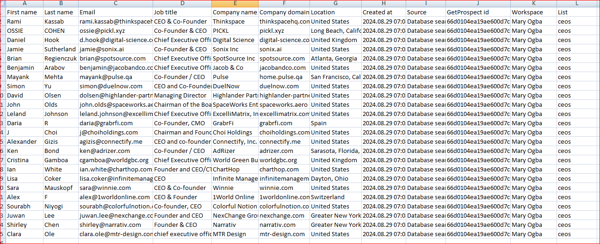Screen dimensions: 600x244
Task: Select domain cell 'worldgbc.org'
Action: click(x=284, y=160)
